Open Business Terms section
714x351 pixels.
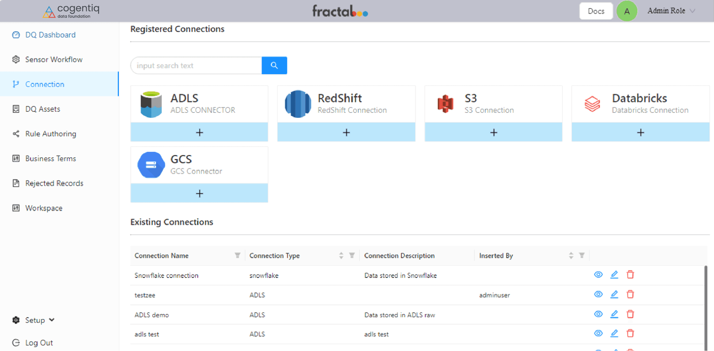59,158
